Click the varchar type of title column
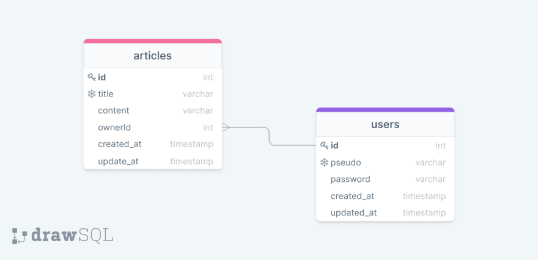 (198, 94)
